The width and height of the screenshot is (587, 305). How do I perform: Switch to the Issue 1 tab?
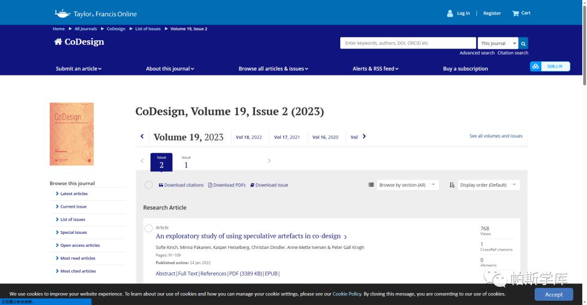pyautogui.click(x=186, y=162)
